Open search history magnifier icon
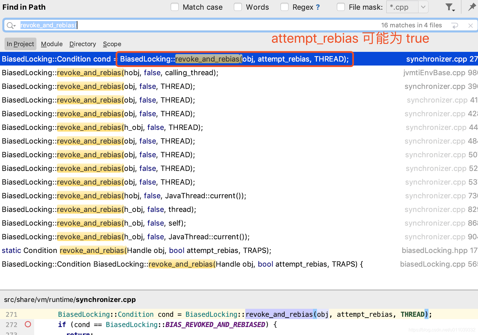478x335 pixels. pyautogui.click(x=11, y=25)
